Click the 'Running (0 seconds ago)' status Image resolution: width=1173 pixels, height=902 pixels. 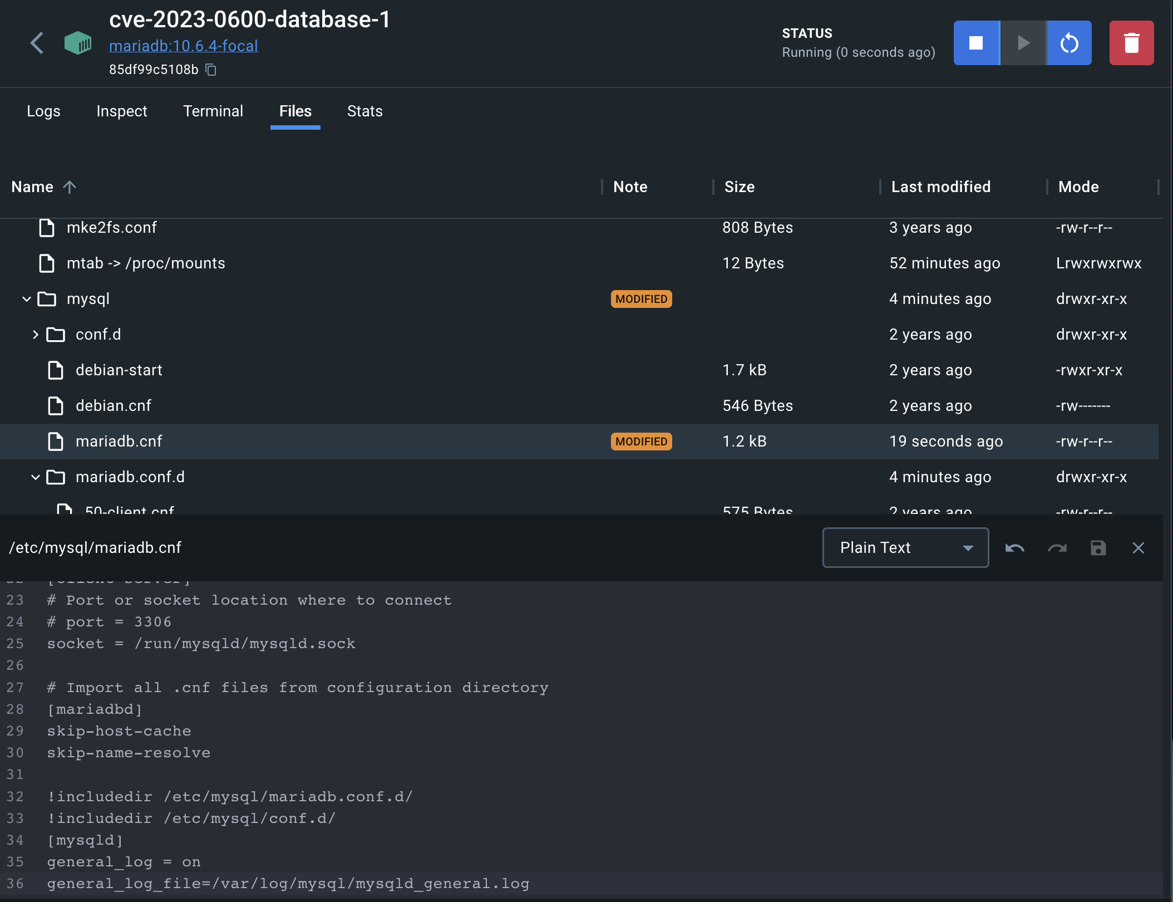point(858,52)
